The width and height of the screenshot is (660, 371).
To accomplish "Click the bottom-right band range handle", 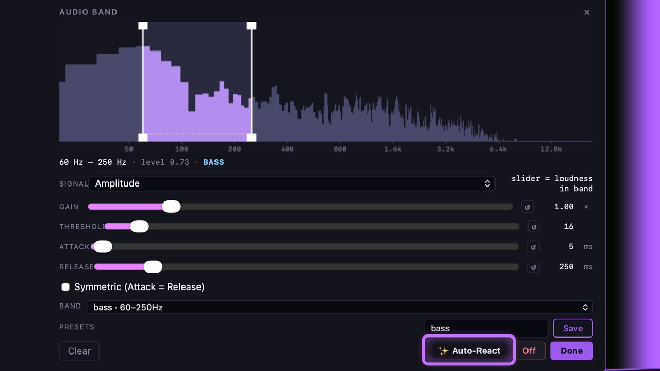I will 252,137.
